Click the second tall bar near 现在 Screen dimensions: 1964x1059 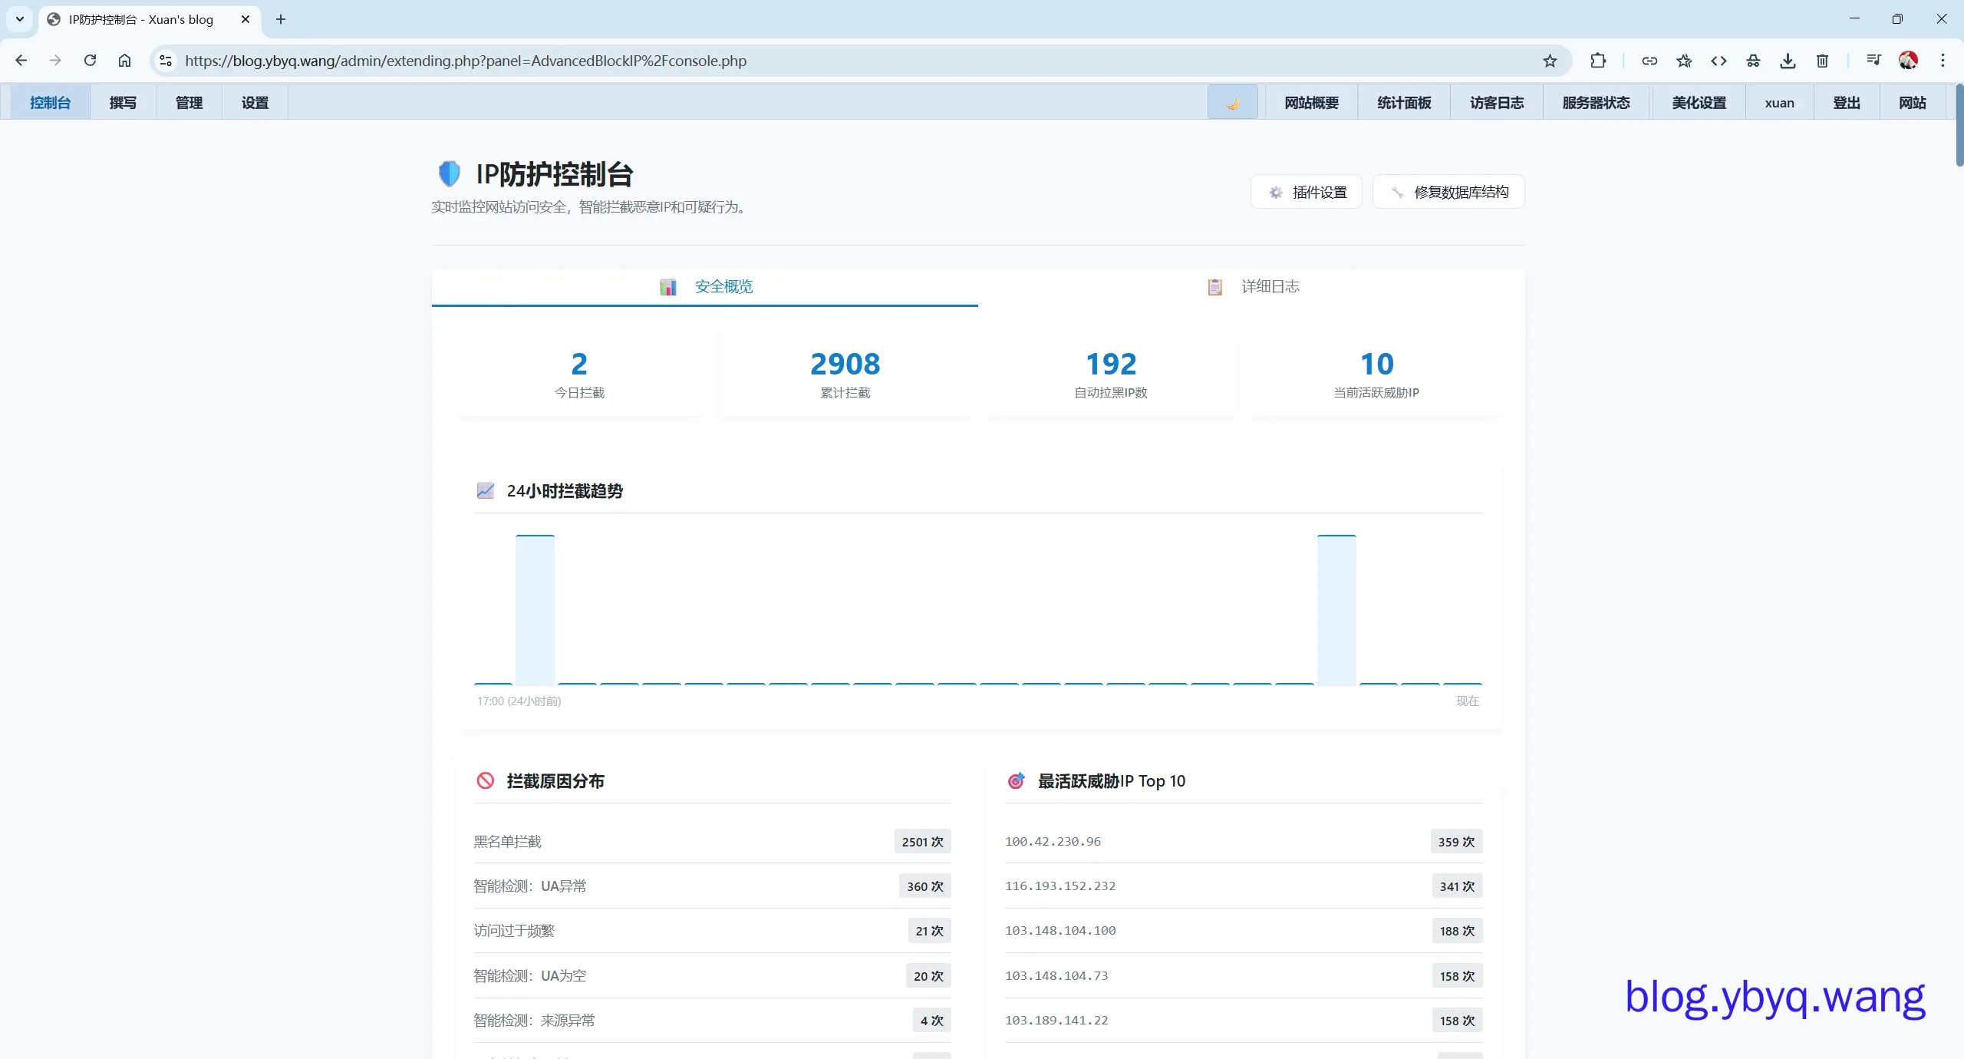[1336, 609]
